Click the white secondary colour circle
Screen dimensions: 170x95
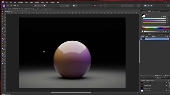(x=144, y=16)
